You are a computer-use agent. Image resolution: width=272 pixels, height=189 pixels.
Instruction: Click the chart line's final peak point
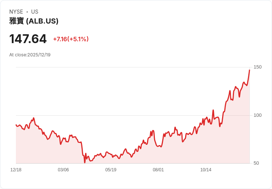click(x=249, y=70)
